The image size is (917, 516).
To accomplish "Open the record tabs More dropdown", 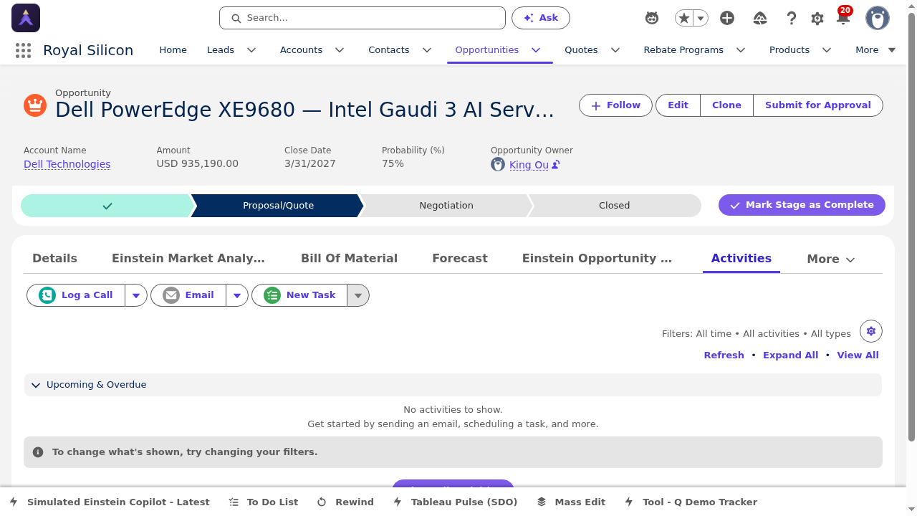I will coord(831,259).
